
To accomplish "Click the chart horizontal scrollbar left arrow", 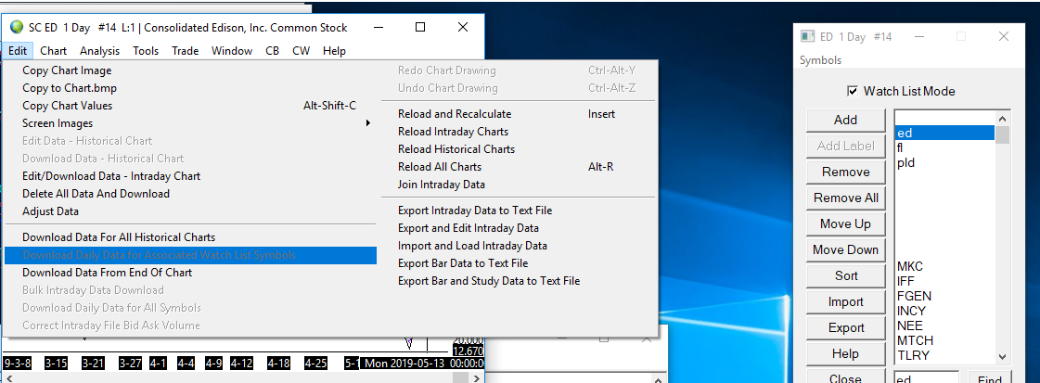I will tap(8, 377).
